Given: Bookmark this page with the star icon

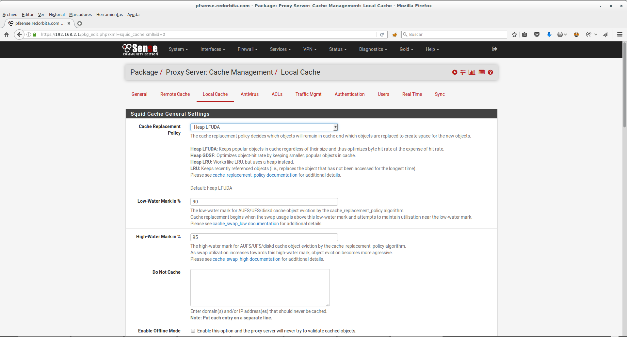Looking at the screenshot, I should pyautogui.click(x=514, y=35).
